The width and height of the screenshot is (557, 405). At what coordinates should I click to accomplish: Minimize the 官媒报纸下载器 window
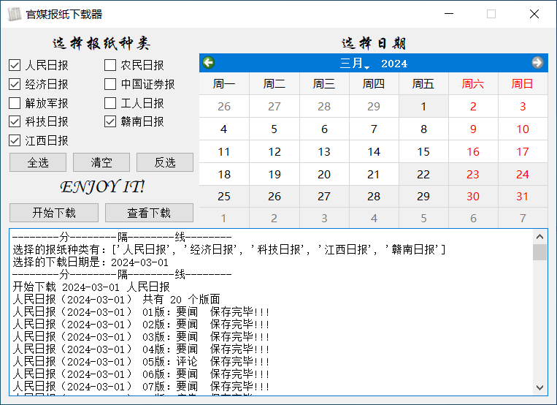click(449, 14)
